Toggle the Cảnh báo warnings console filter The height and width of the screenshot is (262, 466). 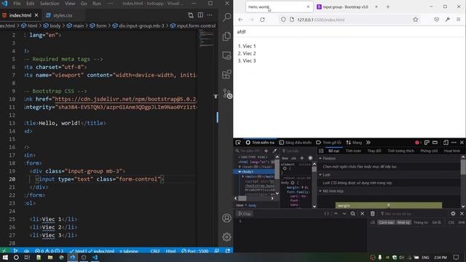(386, 223)
